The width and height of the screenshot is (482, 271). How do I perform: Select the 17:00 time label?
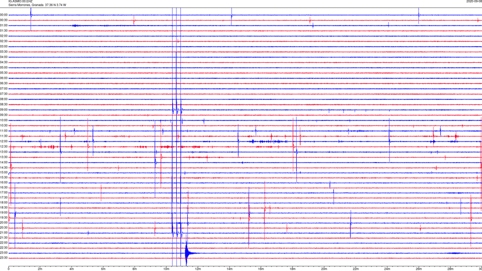point(4,193)
